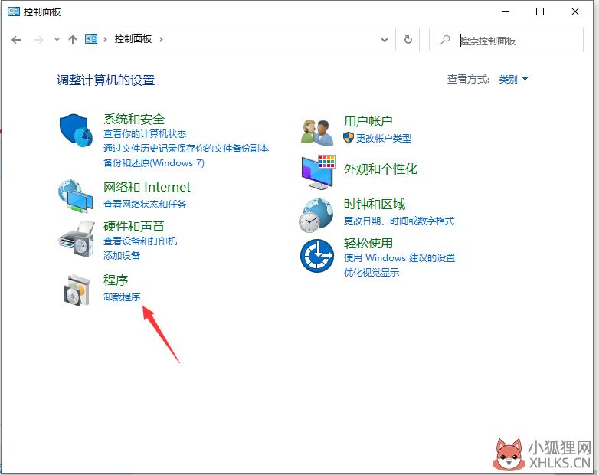The height and width of the screenshot is (475, 599).
Task: Click the up arrow to parent folder
Action: pyautogui.click(x=73, y=40)
